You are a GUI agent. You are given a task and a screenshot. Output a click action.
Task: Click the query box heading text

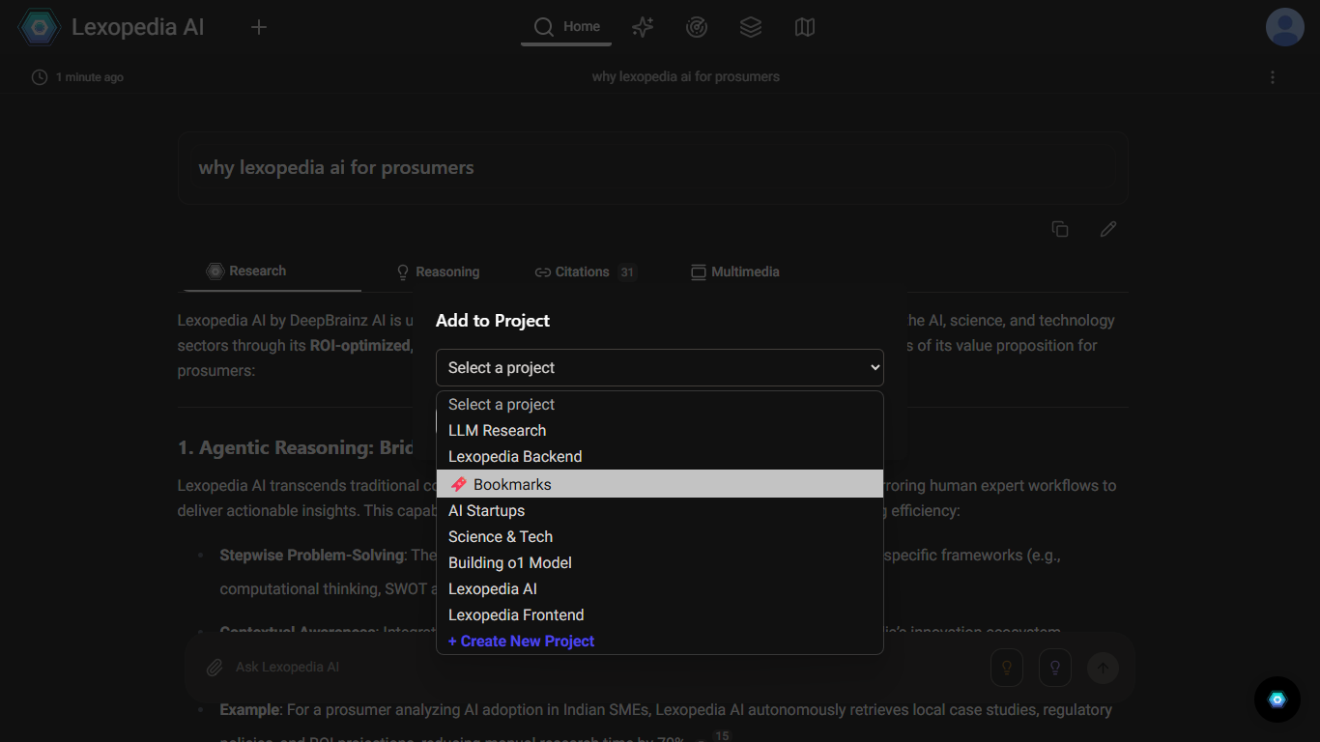coord(336,168)
